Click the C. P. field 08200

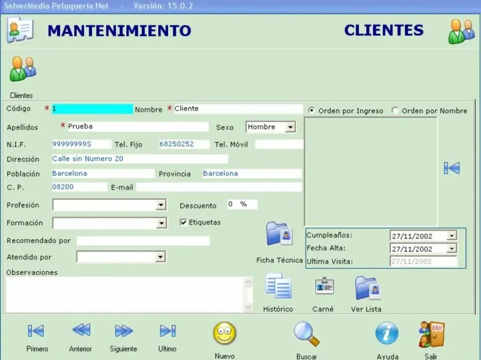tap(79, 187)
